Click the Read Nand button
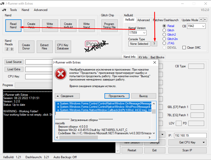Image resolution: width=211 pixels, height=160 pixels. point(13,25)
